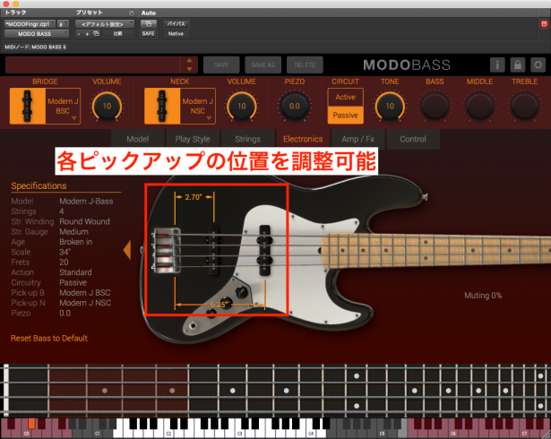This screenshot has height=439, width=551.
Task: Switch to the Strings tab
Action: [248, 139]
